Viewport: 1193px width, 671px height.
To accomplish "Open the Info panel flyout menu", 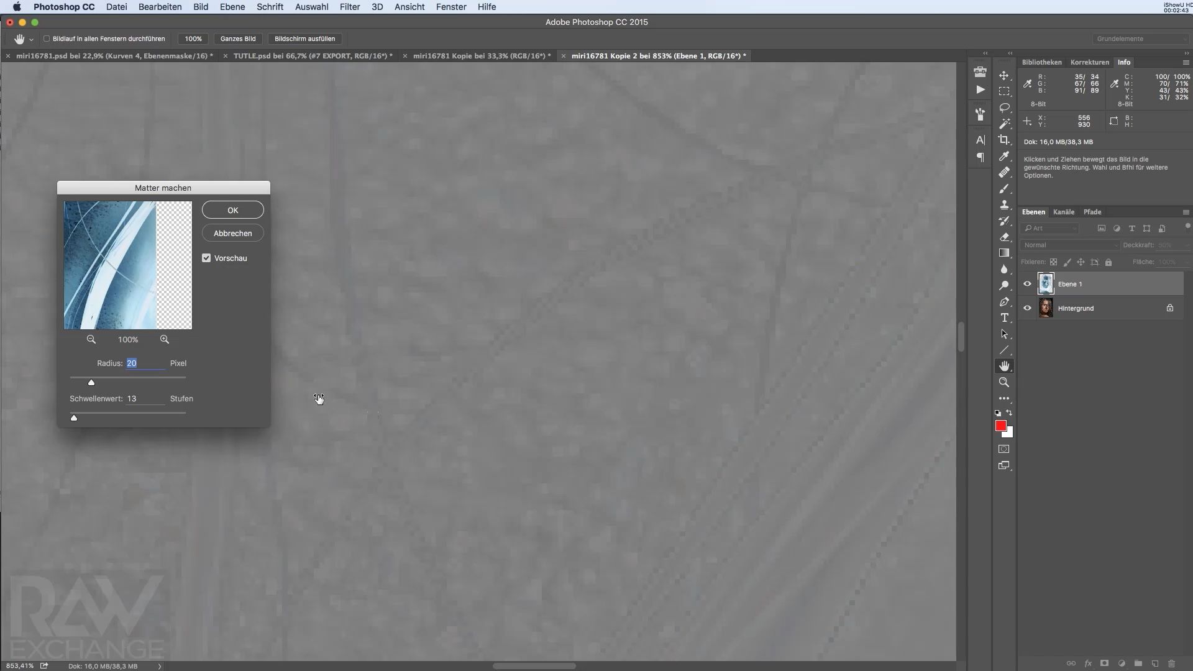I will coord(1186,62).
